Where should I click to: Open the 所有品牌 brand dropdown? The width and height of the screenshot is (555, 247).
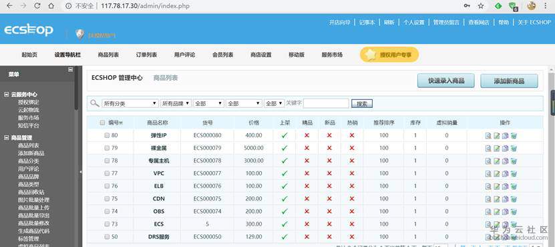(x=176, y=104)
